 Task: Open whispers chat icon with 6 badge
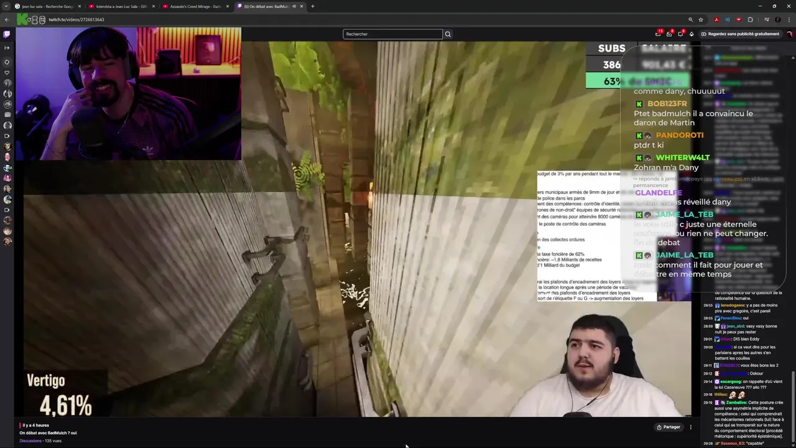pyautogui.click(x=680, y=34)
